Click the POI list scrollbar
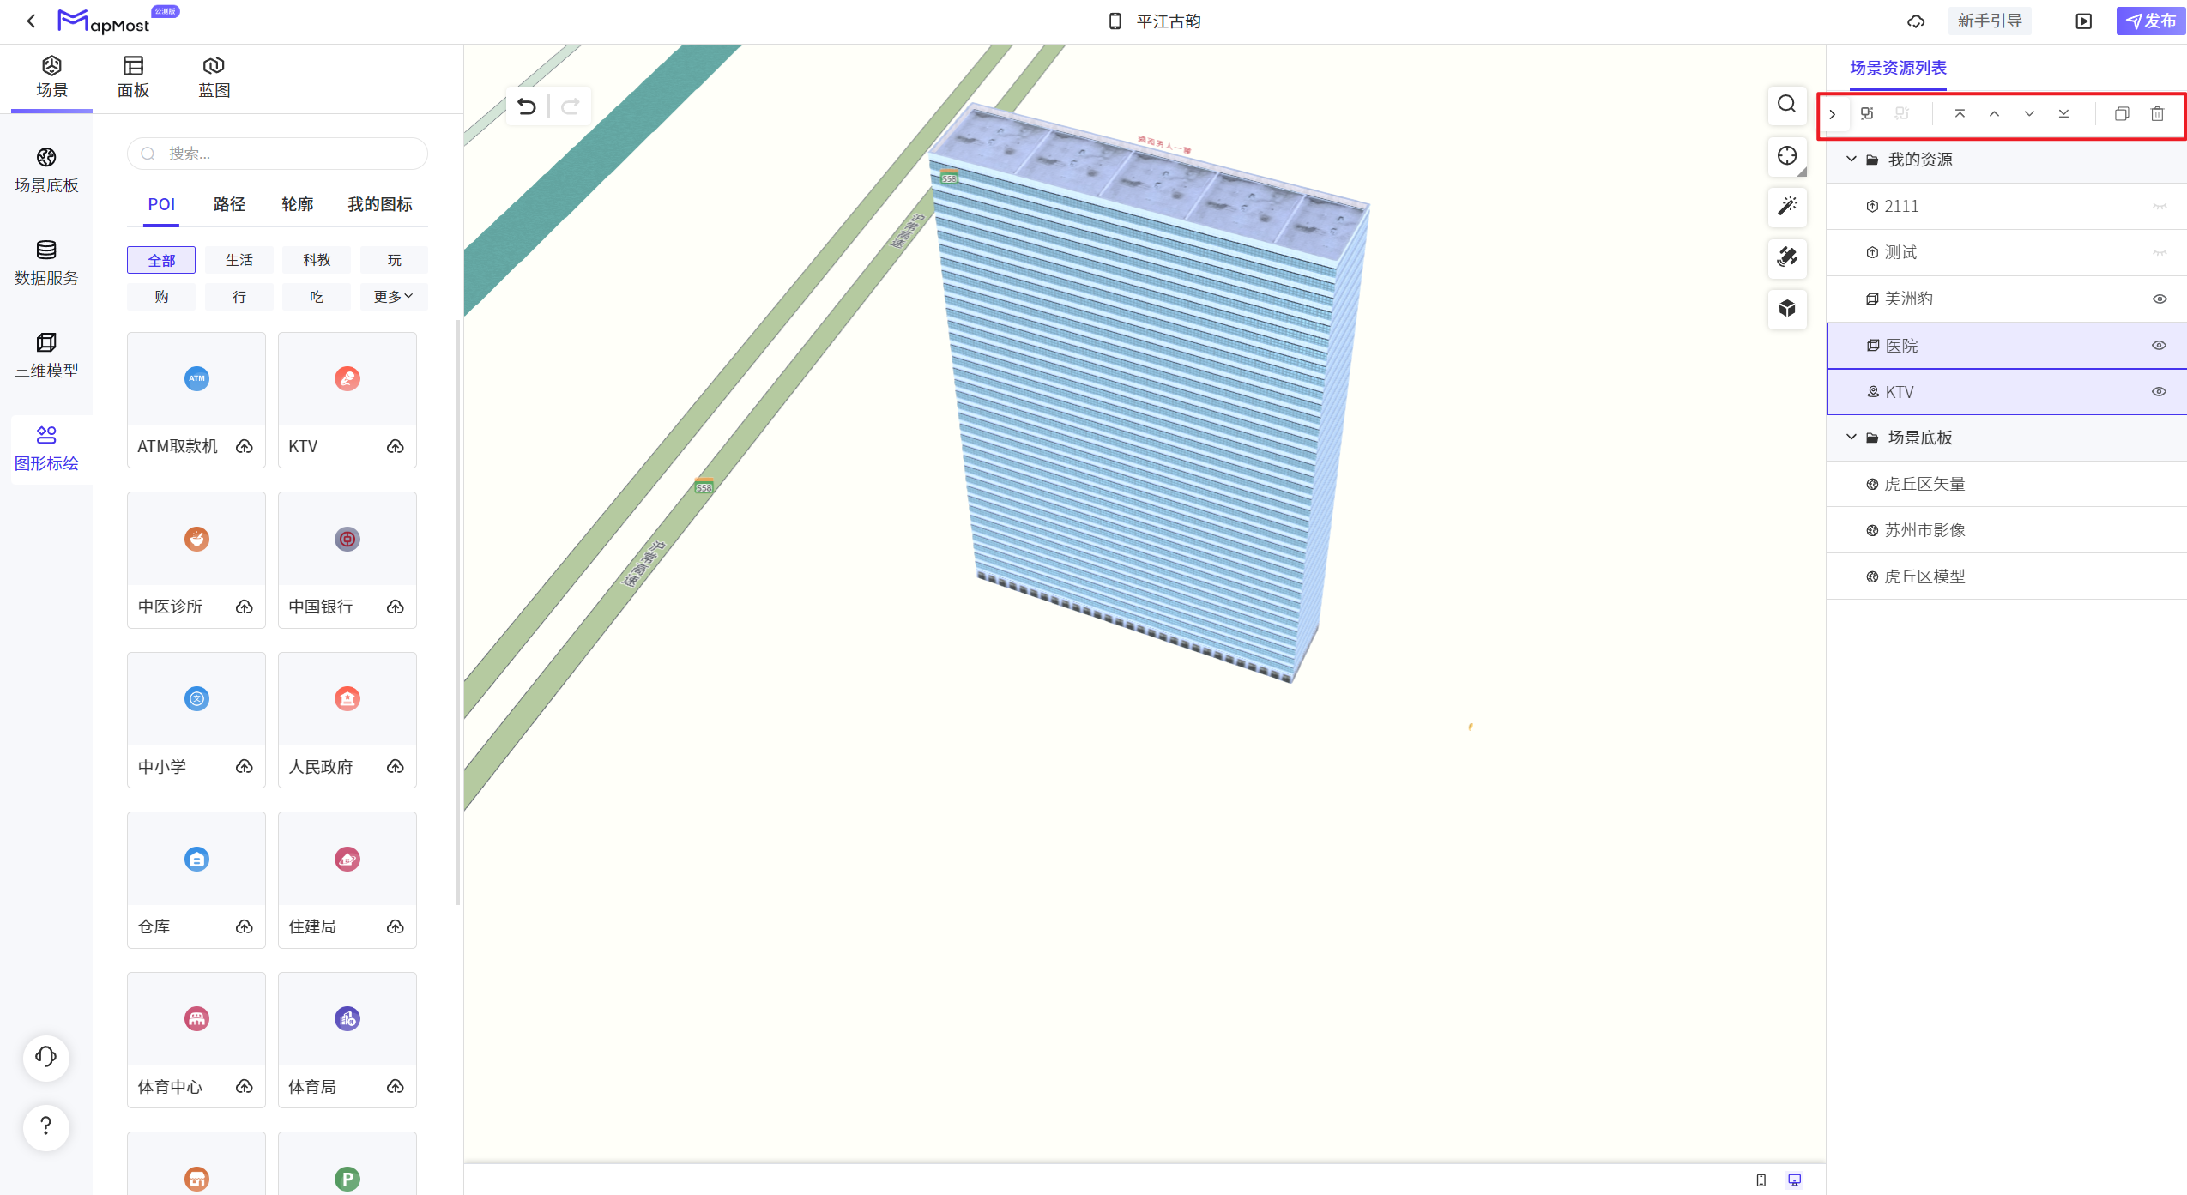Viewport: 2187px width, 1195px height. [457, 613]
